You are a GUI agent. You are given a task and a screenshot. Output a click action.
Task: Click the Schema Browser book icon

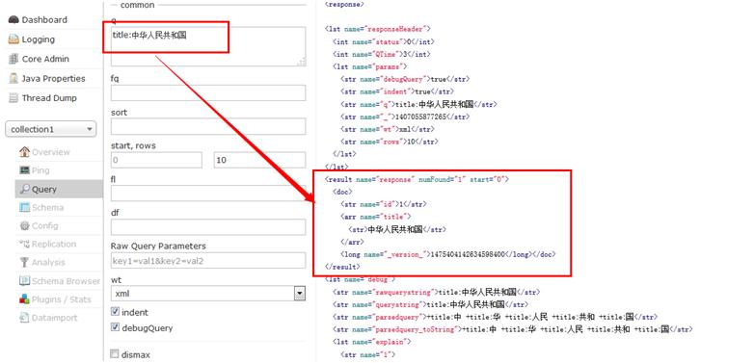(x=24, y=281)
